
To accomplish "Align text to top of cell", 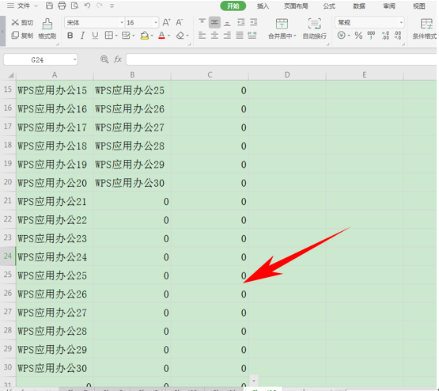I will pyautogui.click(x=202, y=22).
